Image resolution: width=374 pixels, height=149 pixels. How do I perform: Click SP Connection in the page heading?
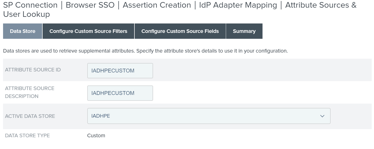(x=30, y=5)
